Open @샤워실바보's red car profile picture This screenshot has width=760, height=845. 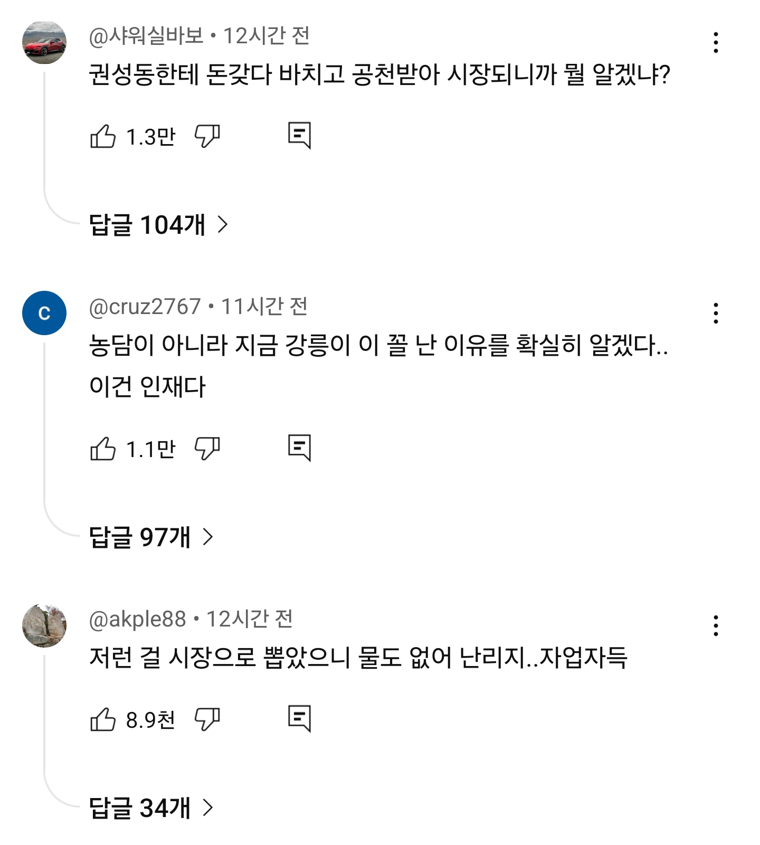pos(44,42)
